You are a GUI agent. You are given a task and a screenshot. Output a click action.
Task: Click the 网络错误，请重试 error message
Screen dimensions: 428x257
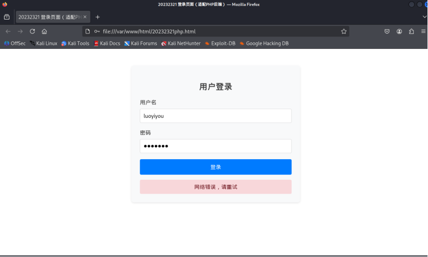(x=216, y=186)
